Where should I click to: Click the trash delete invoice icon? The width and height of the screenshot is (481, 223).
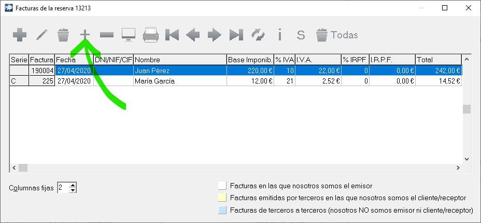[x=63, y=35]
